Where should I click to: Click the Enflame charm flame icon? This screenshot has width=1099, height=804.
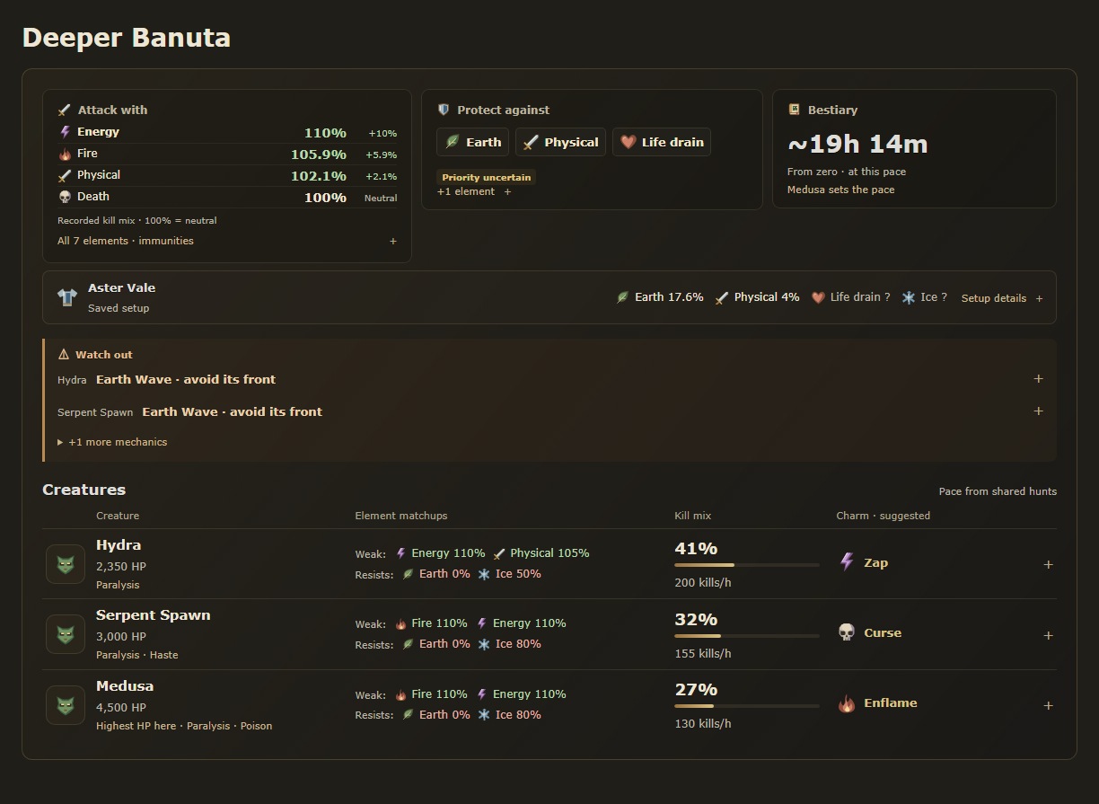point(847,703)
